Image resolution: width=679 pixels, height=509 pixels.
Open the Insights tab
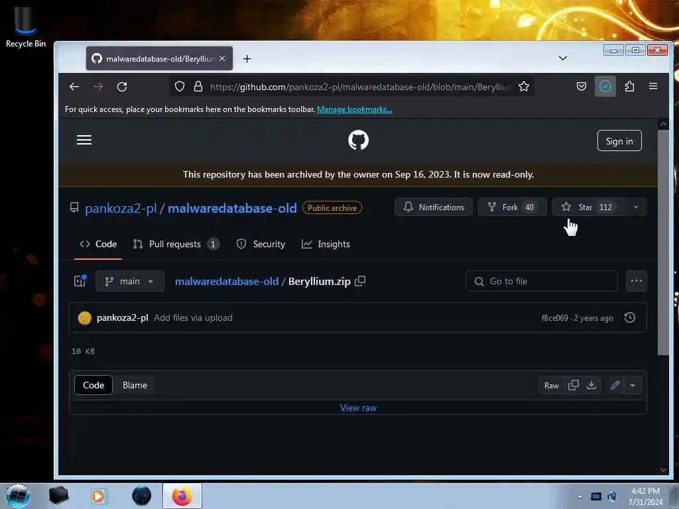click(x=326, y=244)
